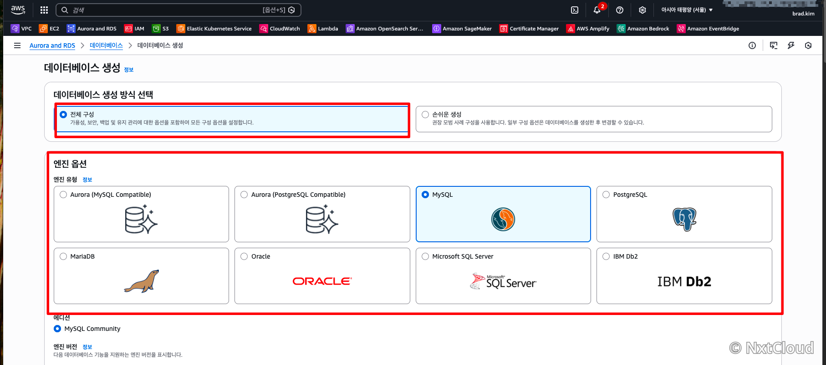Select the 전체 구성 creation method
The height and width of the screenshot is (365, 826).
pyautogui.click(x=231, y=119)
